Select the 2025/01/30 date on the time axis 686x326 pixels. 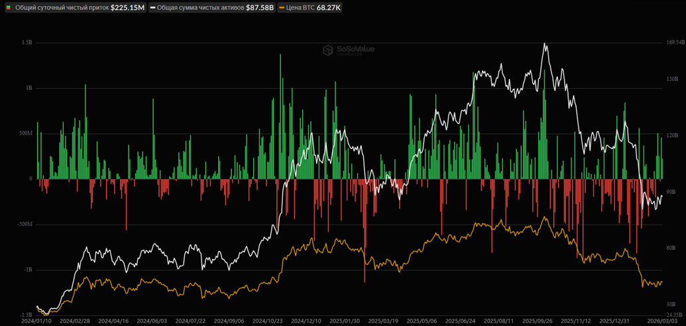(x=345, y=320)
